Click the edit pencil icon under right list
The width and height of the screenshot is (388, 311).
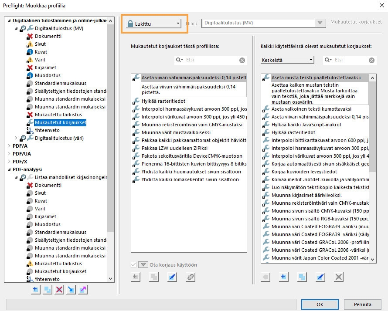[x=320, y=277]
